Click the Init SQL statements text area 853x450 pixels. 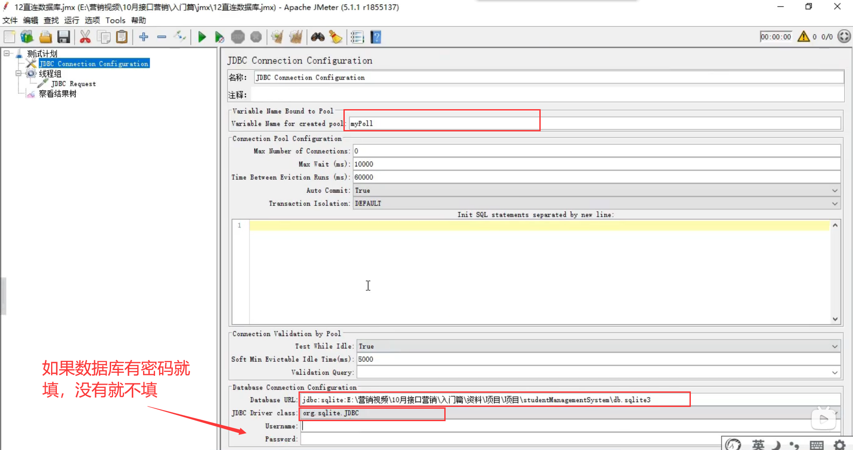tap(539, 272)
